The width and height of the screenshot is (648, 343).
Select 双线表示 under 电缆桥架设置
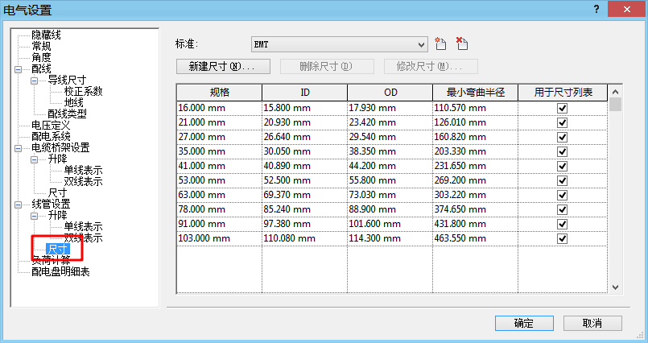click(83, 181)
